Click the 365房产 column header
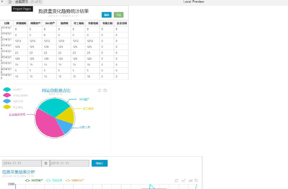The width and height of the screenshot is (288, 189). (50, 23)
